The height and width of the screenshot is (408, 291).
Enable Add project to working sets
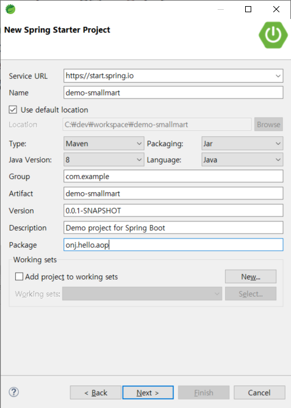(19, 276)
